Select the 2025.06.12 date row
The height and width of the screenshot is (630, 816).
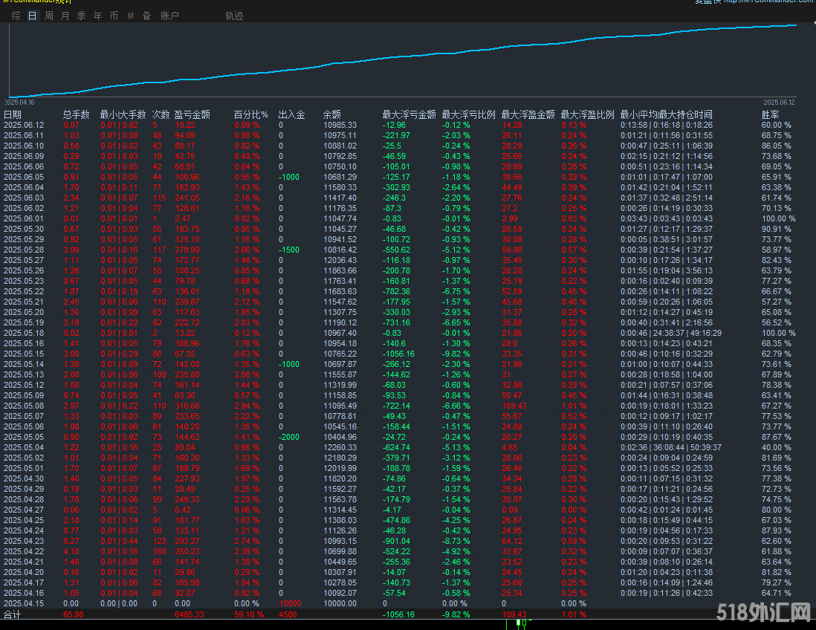pyautogui.click(x=24, y=125)
